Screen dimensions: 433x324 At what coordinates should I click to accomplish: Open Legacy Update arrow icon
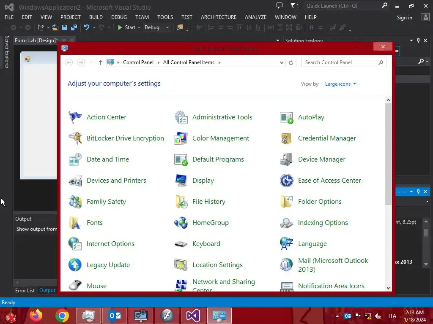coord(75,265)
